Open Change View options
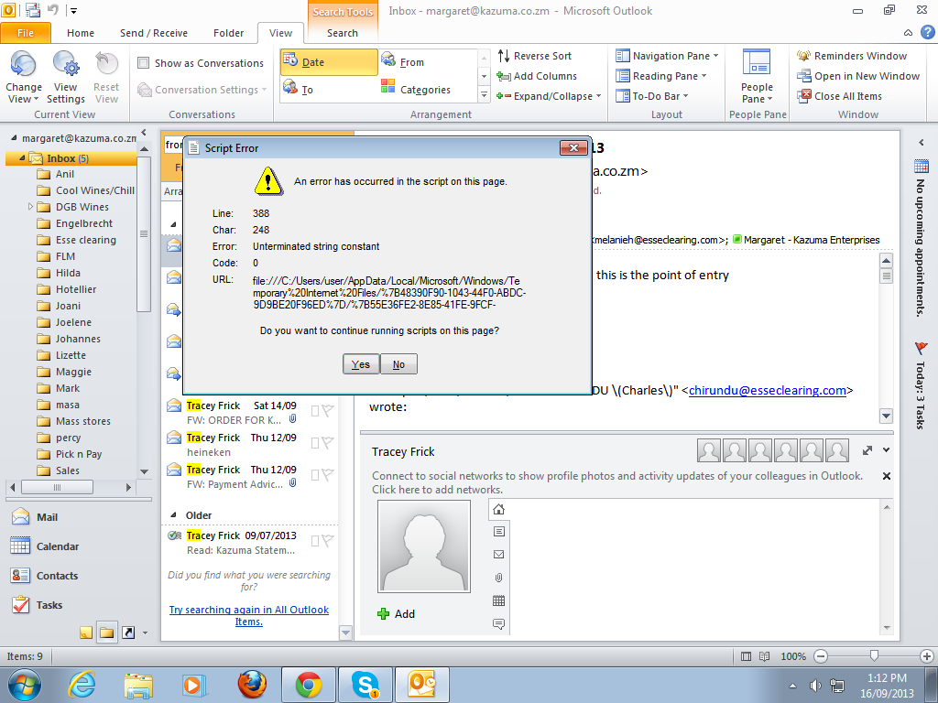Viewport: 938px width, 703px height. coord(23,78)
